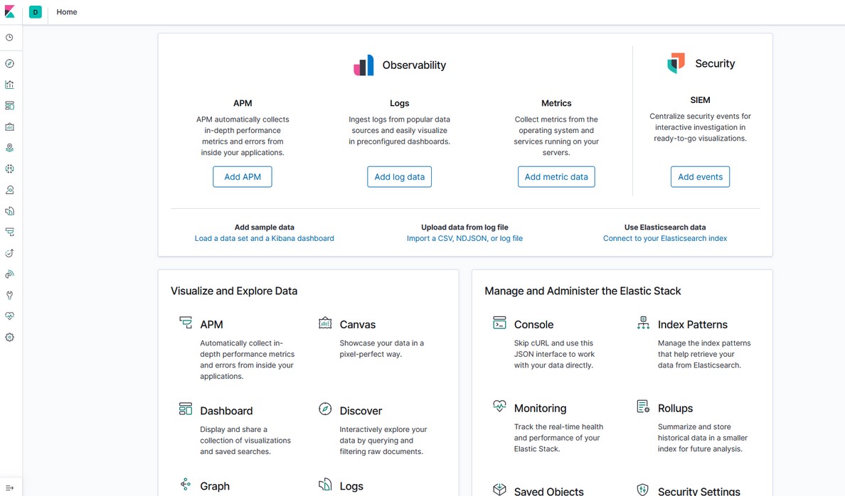Open the Discover card title
The height and width of the screenshot is (496, 845).
361,411
